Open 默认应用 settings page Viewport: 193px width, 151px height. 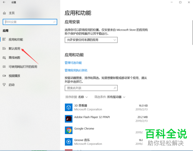tap(14, 49)
